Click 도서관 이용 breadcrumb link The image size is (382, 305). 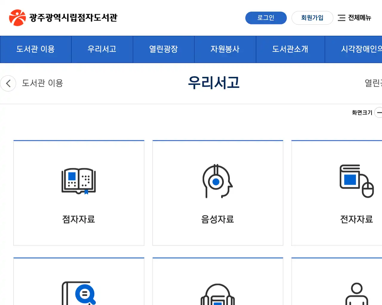click(42, 83)
